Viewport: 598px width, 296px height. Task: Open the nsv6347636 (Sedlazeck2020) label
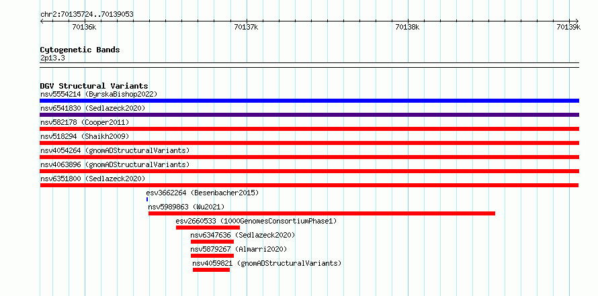click(x=243, y=235)
